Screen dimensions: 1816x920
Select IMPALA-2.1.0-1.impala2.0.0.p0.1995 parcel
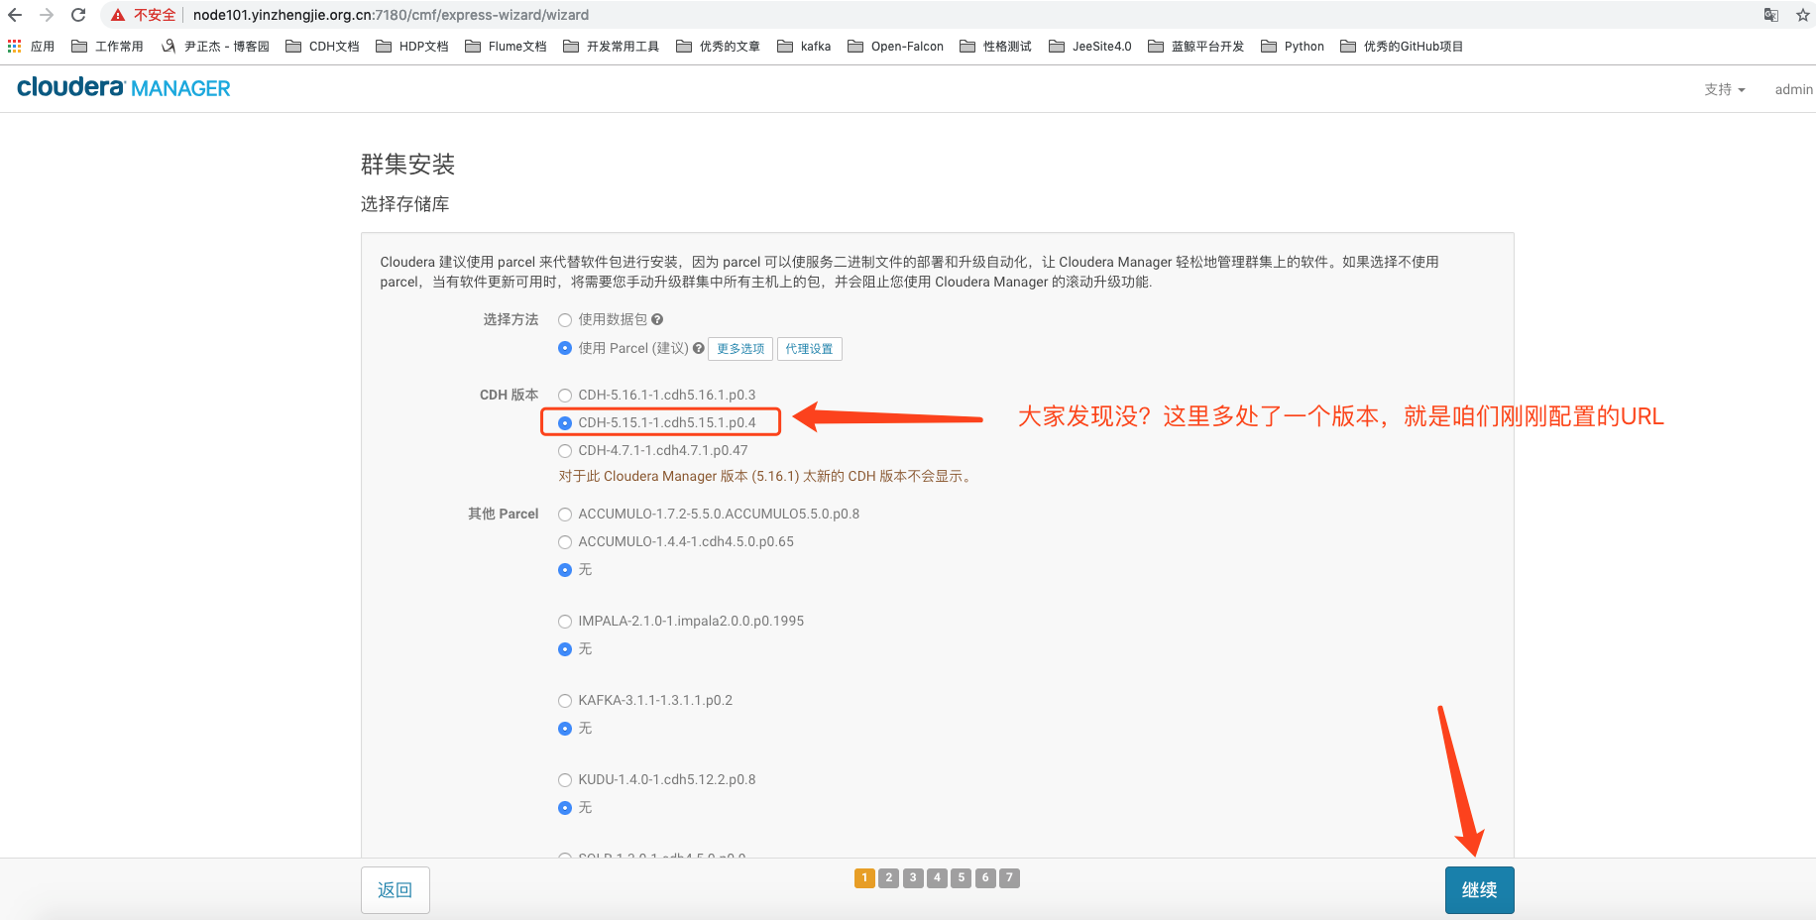click(565, 622)
